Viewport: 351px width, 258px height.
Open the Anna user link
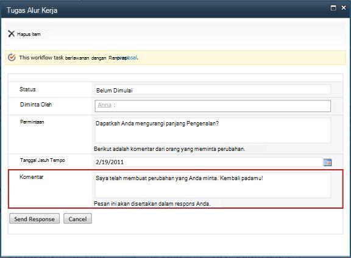[104, 105]
